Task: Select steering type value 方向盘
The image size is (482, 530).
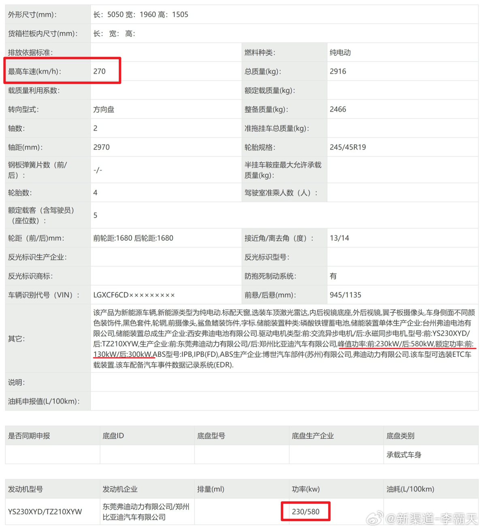Action: 104,110
